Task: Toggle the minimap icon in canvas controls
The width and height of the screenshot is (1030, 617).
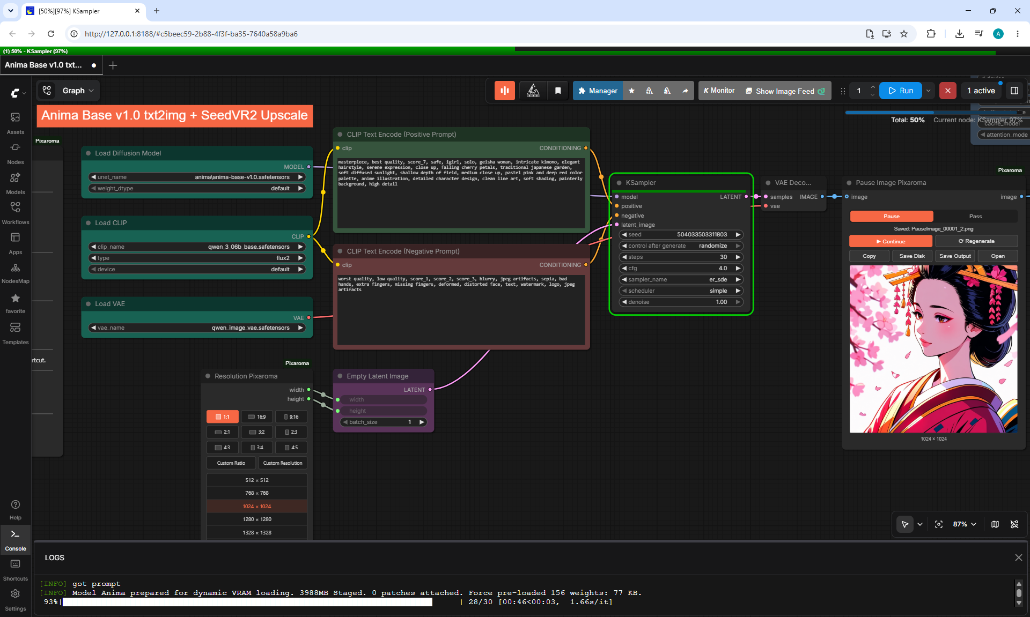Action: pyautogui.click(x=995, y=524)
